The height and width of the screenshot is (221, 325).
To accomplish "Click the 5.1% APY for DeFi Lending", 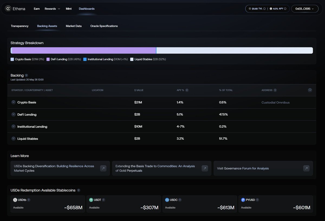I will click(x=180, y=115).
